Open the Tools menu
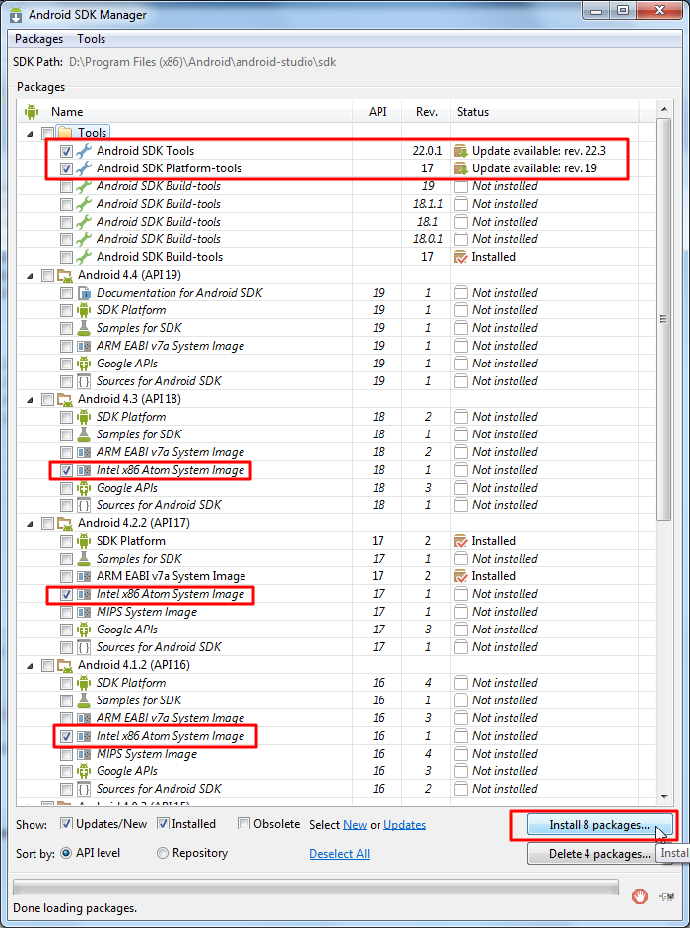The image size is (690, 928). coord(92,39)
